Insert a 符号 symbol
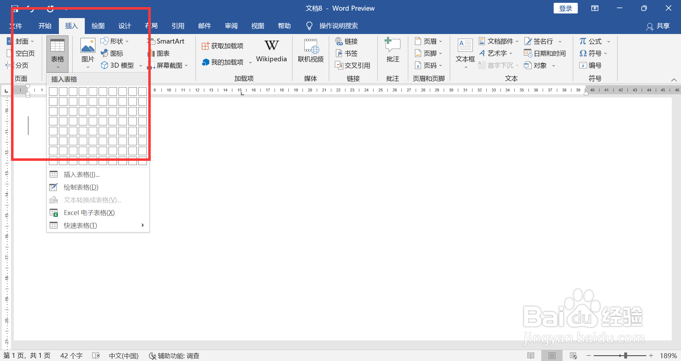Viewport: 681px width, 361px height. click(593, 53)
